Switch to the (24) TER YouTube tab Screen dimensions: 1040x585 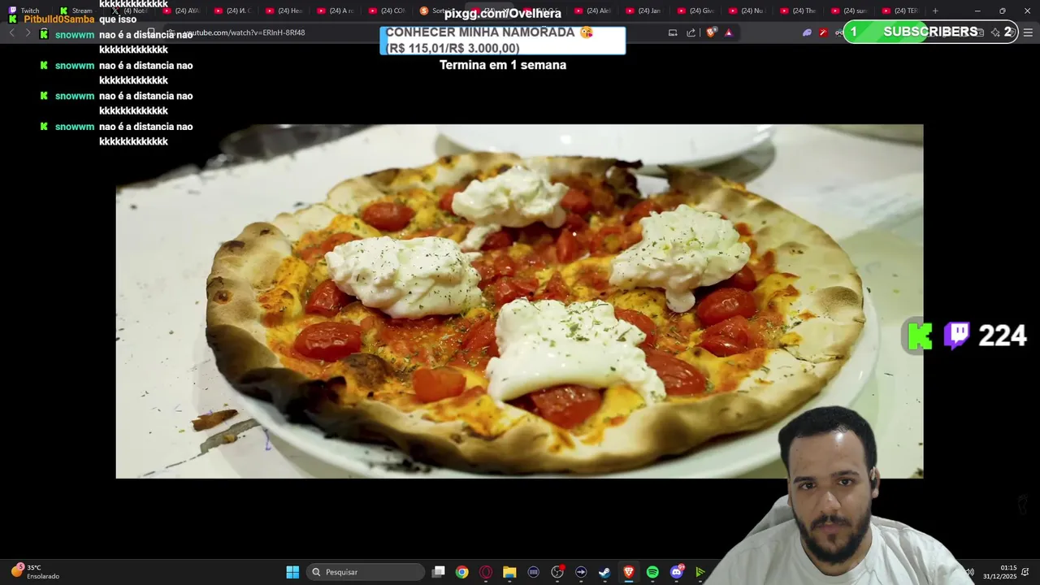pos(901,11)
